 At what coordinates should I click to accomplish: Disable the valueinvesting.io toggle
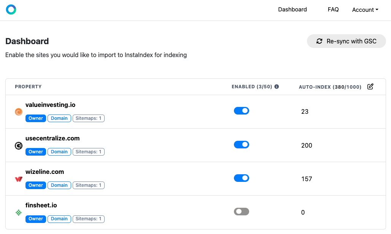click(242, 111)
